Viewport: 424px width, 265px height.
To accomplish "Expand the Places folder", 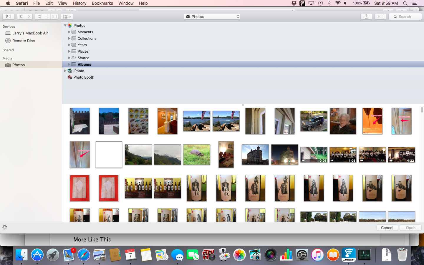I will [69, 51].
